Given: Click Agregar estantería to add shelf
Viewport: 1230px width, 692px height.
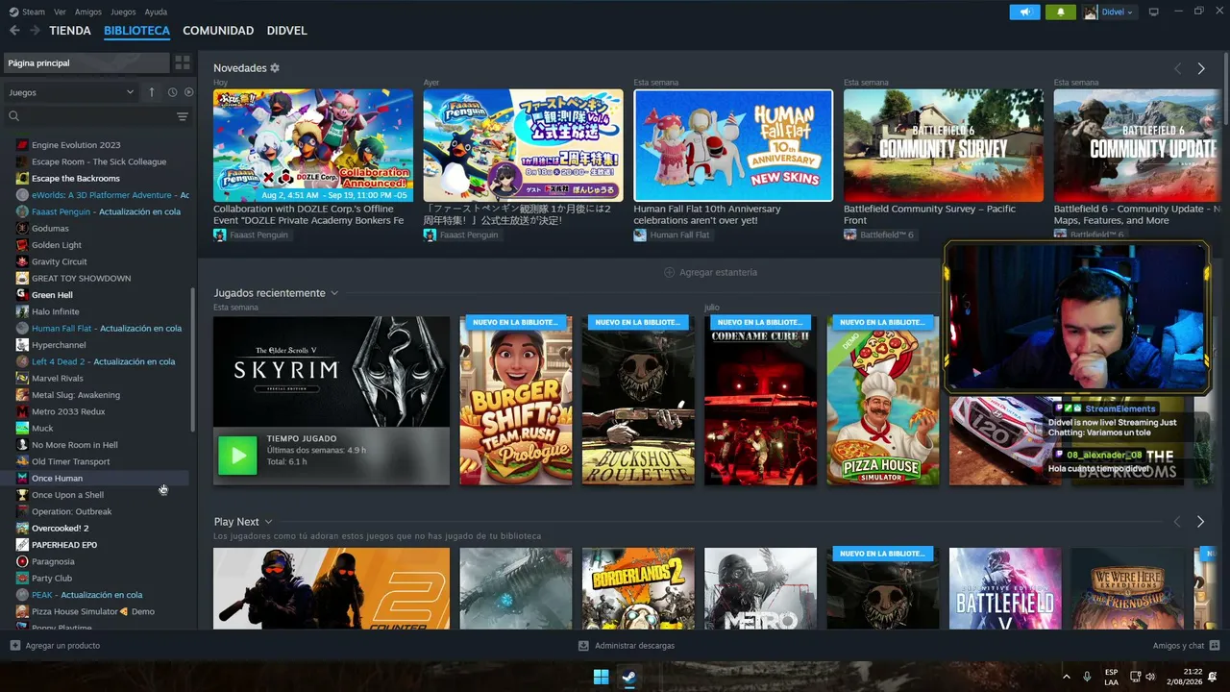Looking at the screenshot, I should 711,272.
